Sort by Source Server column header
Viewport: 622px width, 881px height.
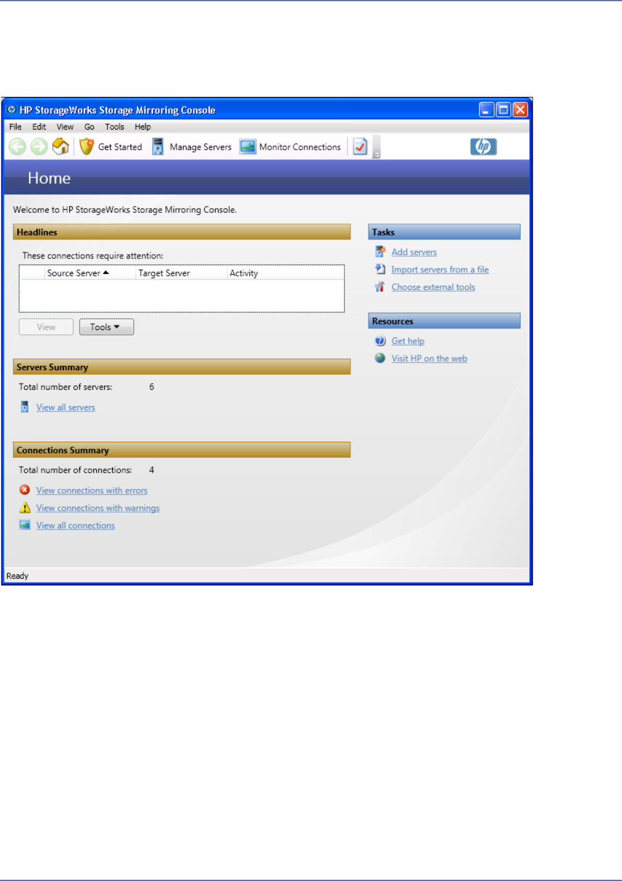click(x=90, y=273)
